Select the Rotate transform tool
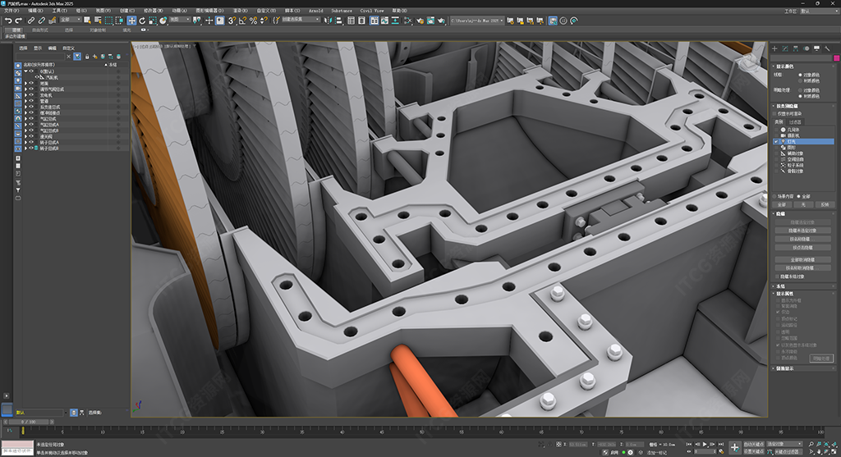Viewport: 841px width, 457px height. tap(142, 20)
